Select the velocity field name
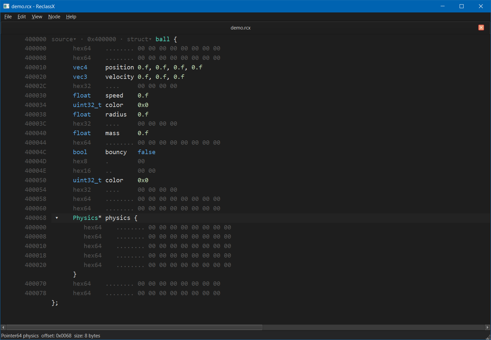Image resolution: width=491 pixels, height=340 pixels. pyautogui.click(x=120, y=77)
